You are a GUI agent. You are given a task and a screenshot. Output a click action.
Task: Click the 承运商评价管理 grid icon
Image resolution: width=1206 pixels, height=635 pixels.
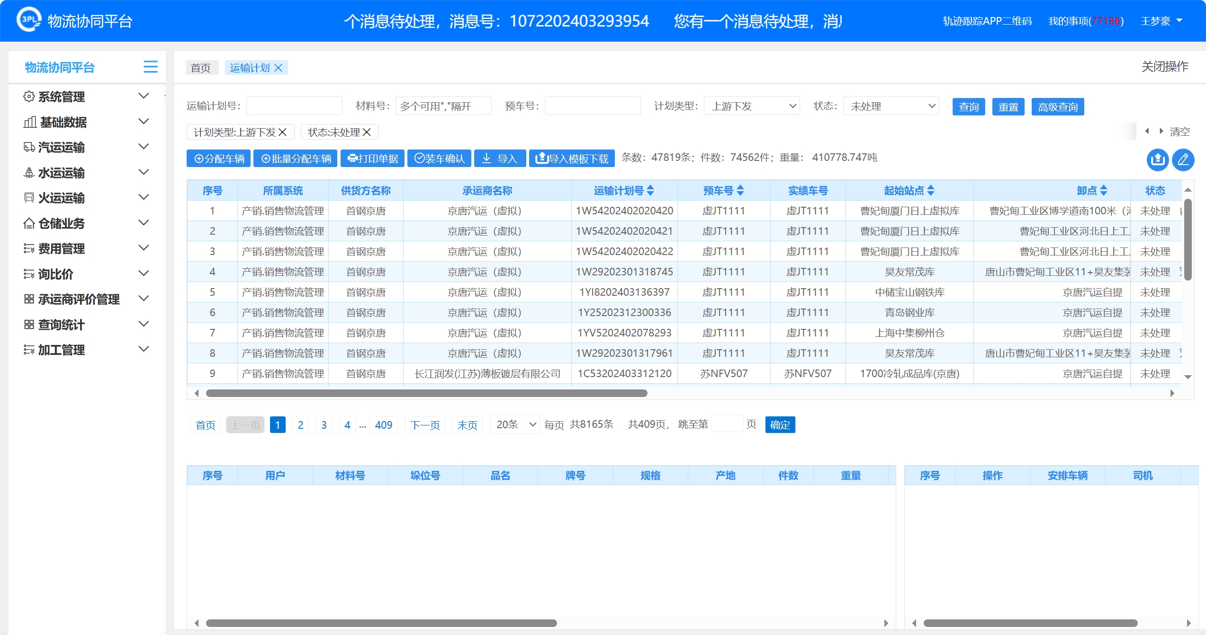(x=29, y=299)
